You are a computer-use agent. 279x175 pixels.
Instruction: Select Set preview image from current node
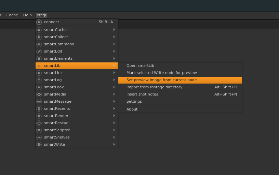(x=161, y=80)
